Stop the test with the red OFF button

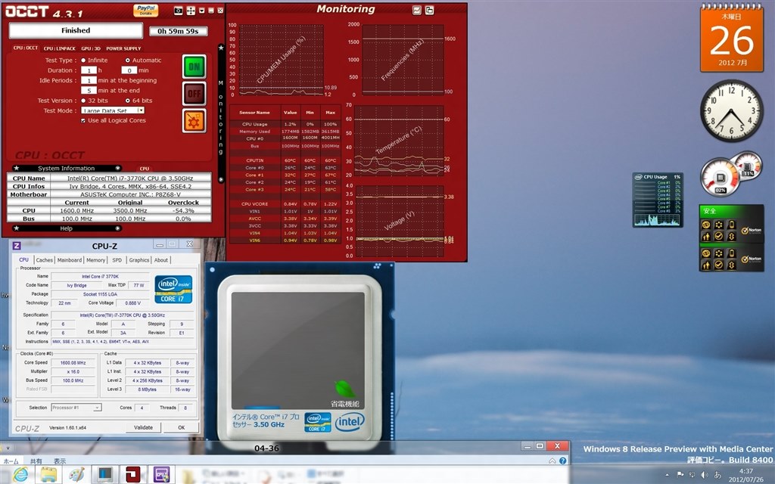(x=195, y=93)
